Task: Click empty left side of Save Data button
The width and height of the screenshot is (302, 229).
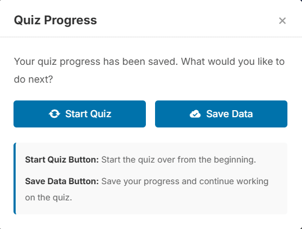Action: click(171, 114)
